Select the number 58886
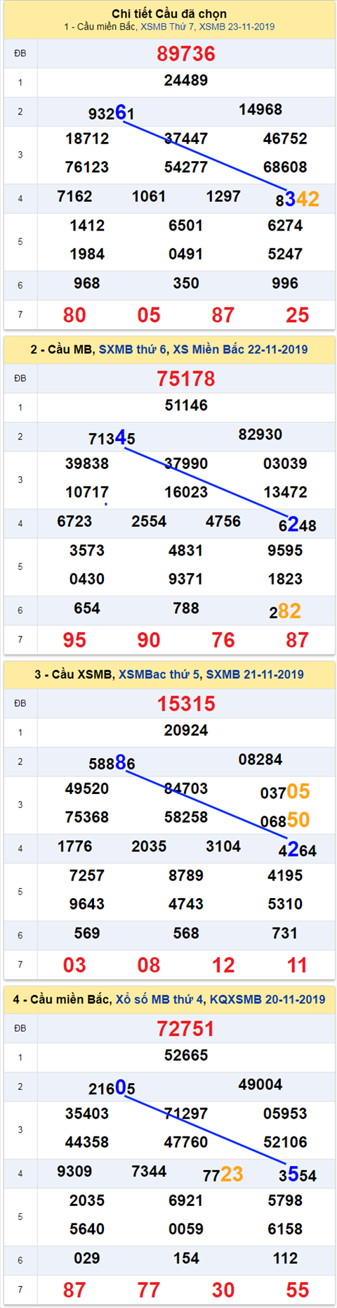Viewport: 337px width, 1308px height. (112, 763)
